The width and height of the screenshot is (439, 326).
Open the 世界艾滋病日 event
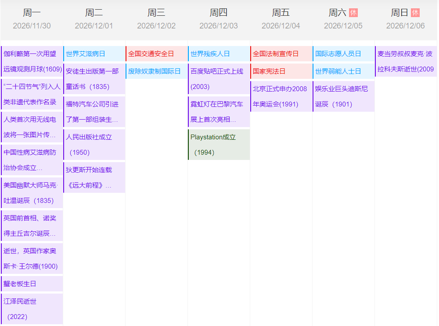[x=94, y=54]
